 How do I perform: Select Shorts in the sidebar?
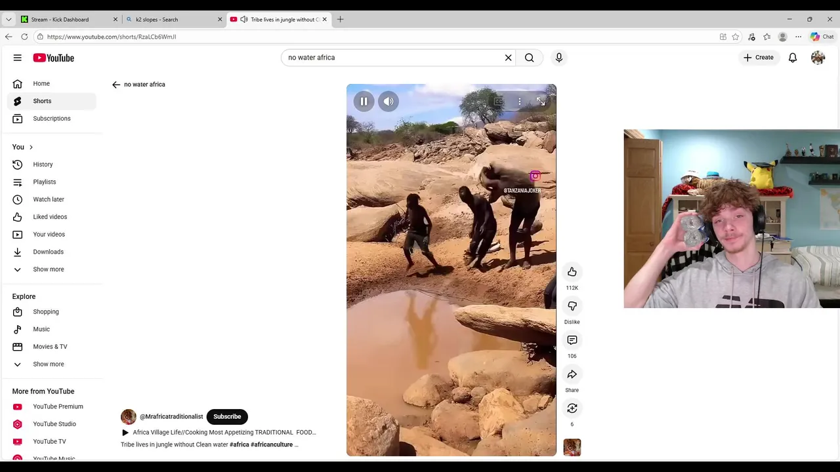tap(52, 101)
